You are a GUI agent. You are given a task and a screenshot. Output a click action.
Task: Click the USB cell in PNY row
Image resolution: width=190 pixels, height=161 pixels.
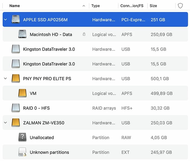(x=126, y=78)
